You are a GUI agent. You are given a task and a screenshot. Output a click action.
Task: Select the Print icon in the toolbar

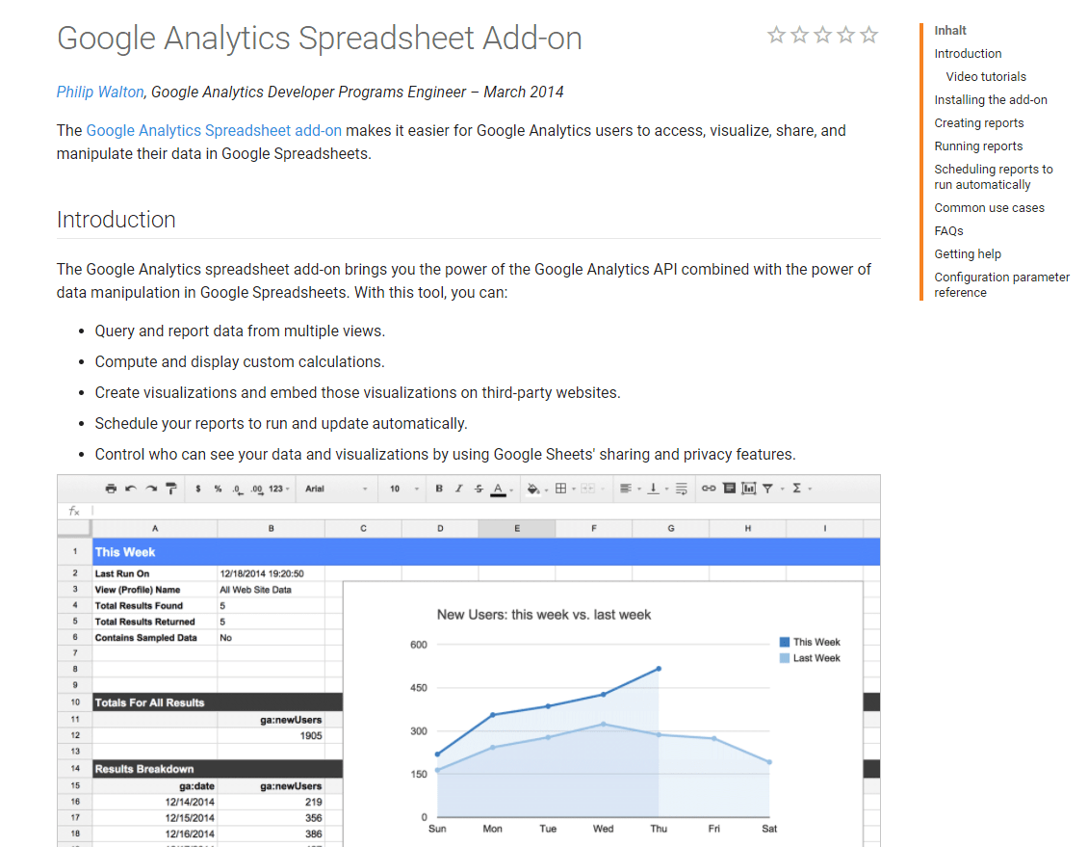coord(111,489)
